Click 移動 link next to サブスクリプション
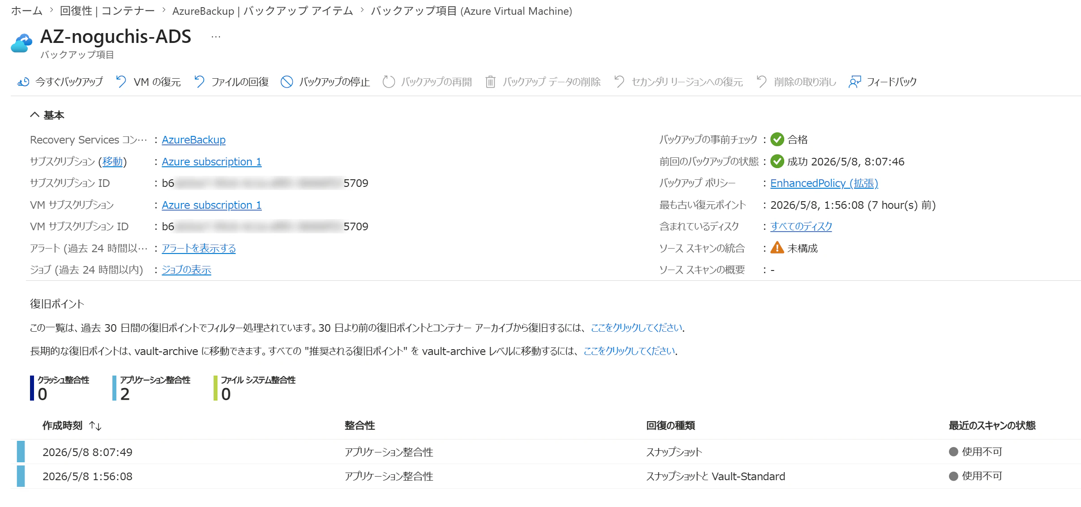Viewport: 1081px width, 507px height. [x=112, y=161]
